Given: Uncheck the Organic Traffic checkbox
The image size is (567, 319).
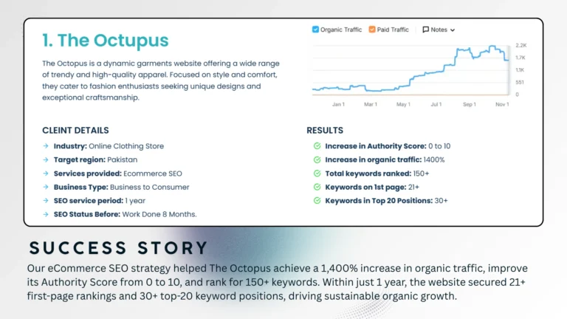Looking at the screenshot, I should point(316,30).
